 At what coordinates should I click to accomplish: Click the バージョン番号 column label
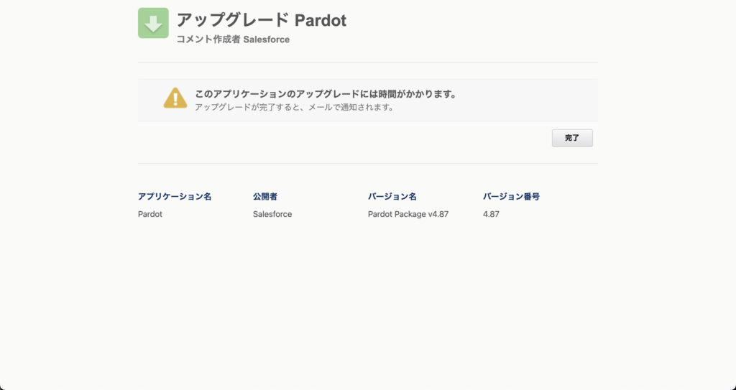coord(511,197)
